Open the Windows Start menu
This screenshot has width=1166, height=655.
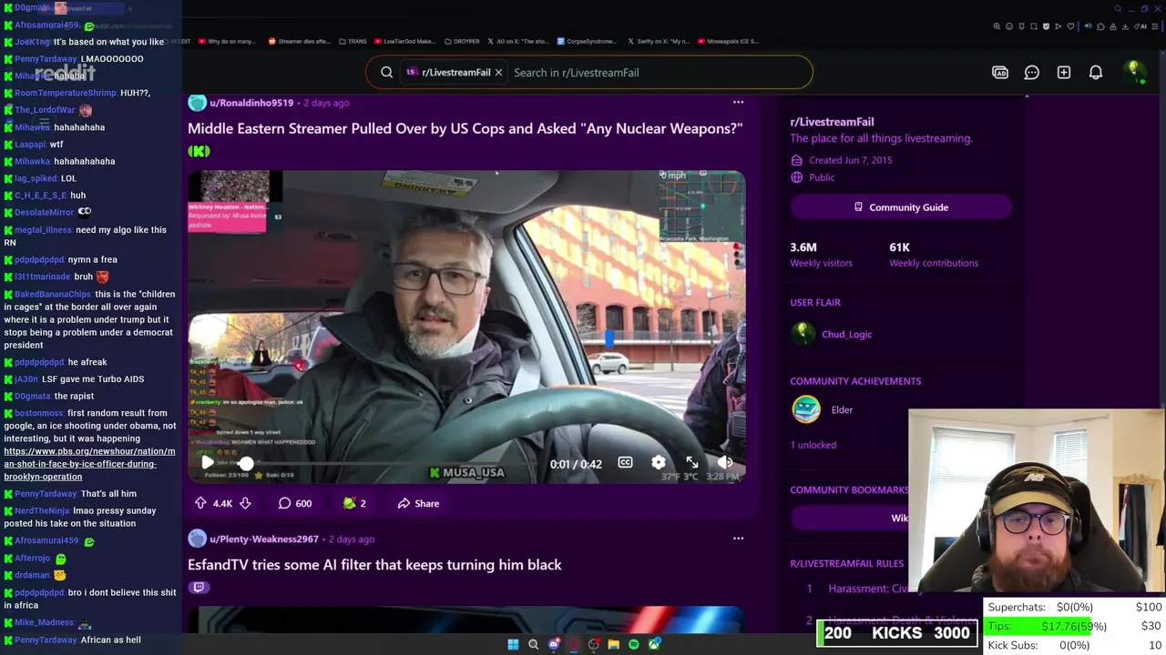[x=513, y=644]
